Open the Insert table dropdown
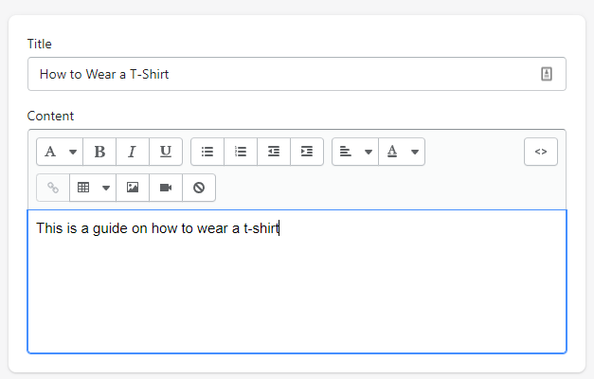594x379 pixels. tap(93, 188)
